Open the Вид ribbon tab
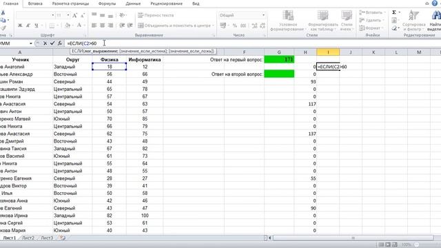This screenshot has height=248, width=441. point(196,3)
